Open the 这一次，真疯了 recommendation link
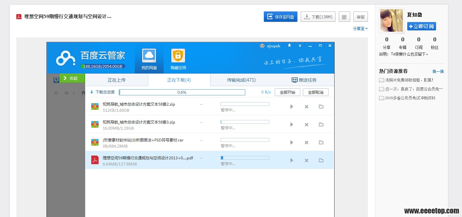462x217 pixels. point(414,89)
